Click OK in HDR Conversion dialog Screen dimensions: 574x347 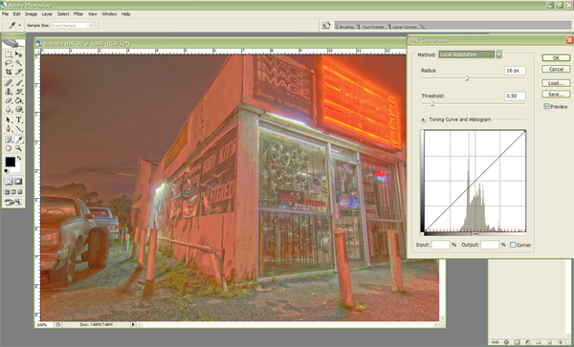556,57
